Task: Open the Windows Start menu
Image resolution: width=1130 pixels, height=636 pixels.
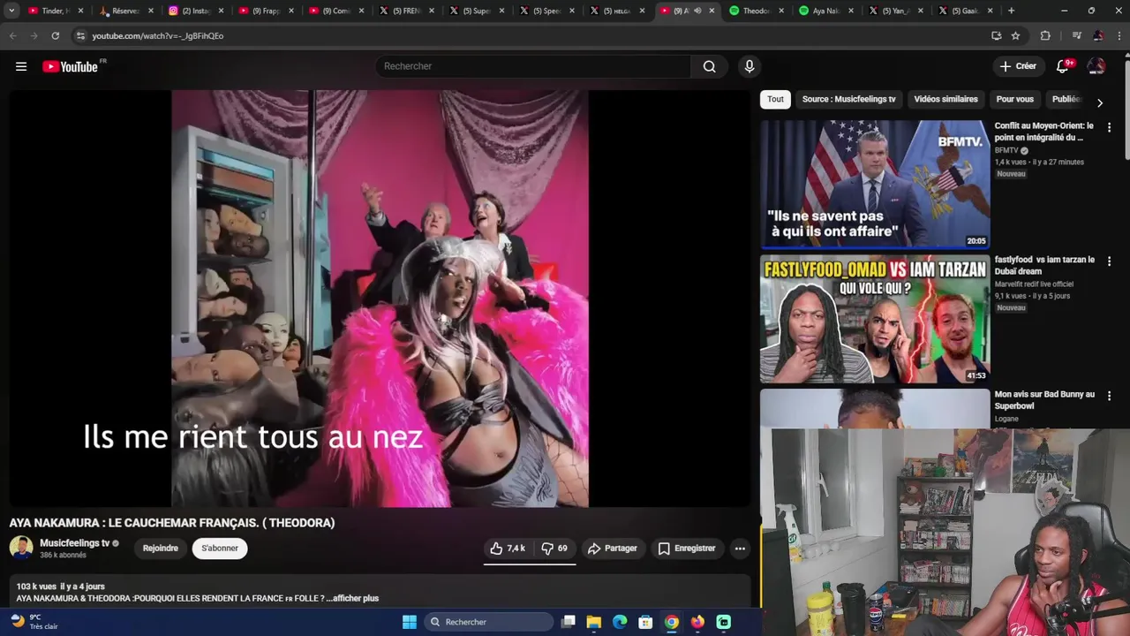Action: (410, 622)
